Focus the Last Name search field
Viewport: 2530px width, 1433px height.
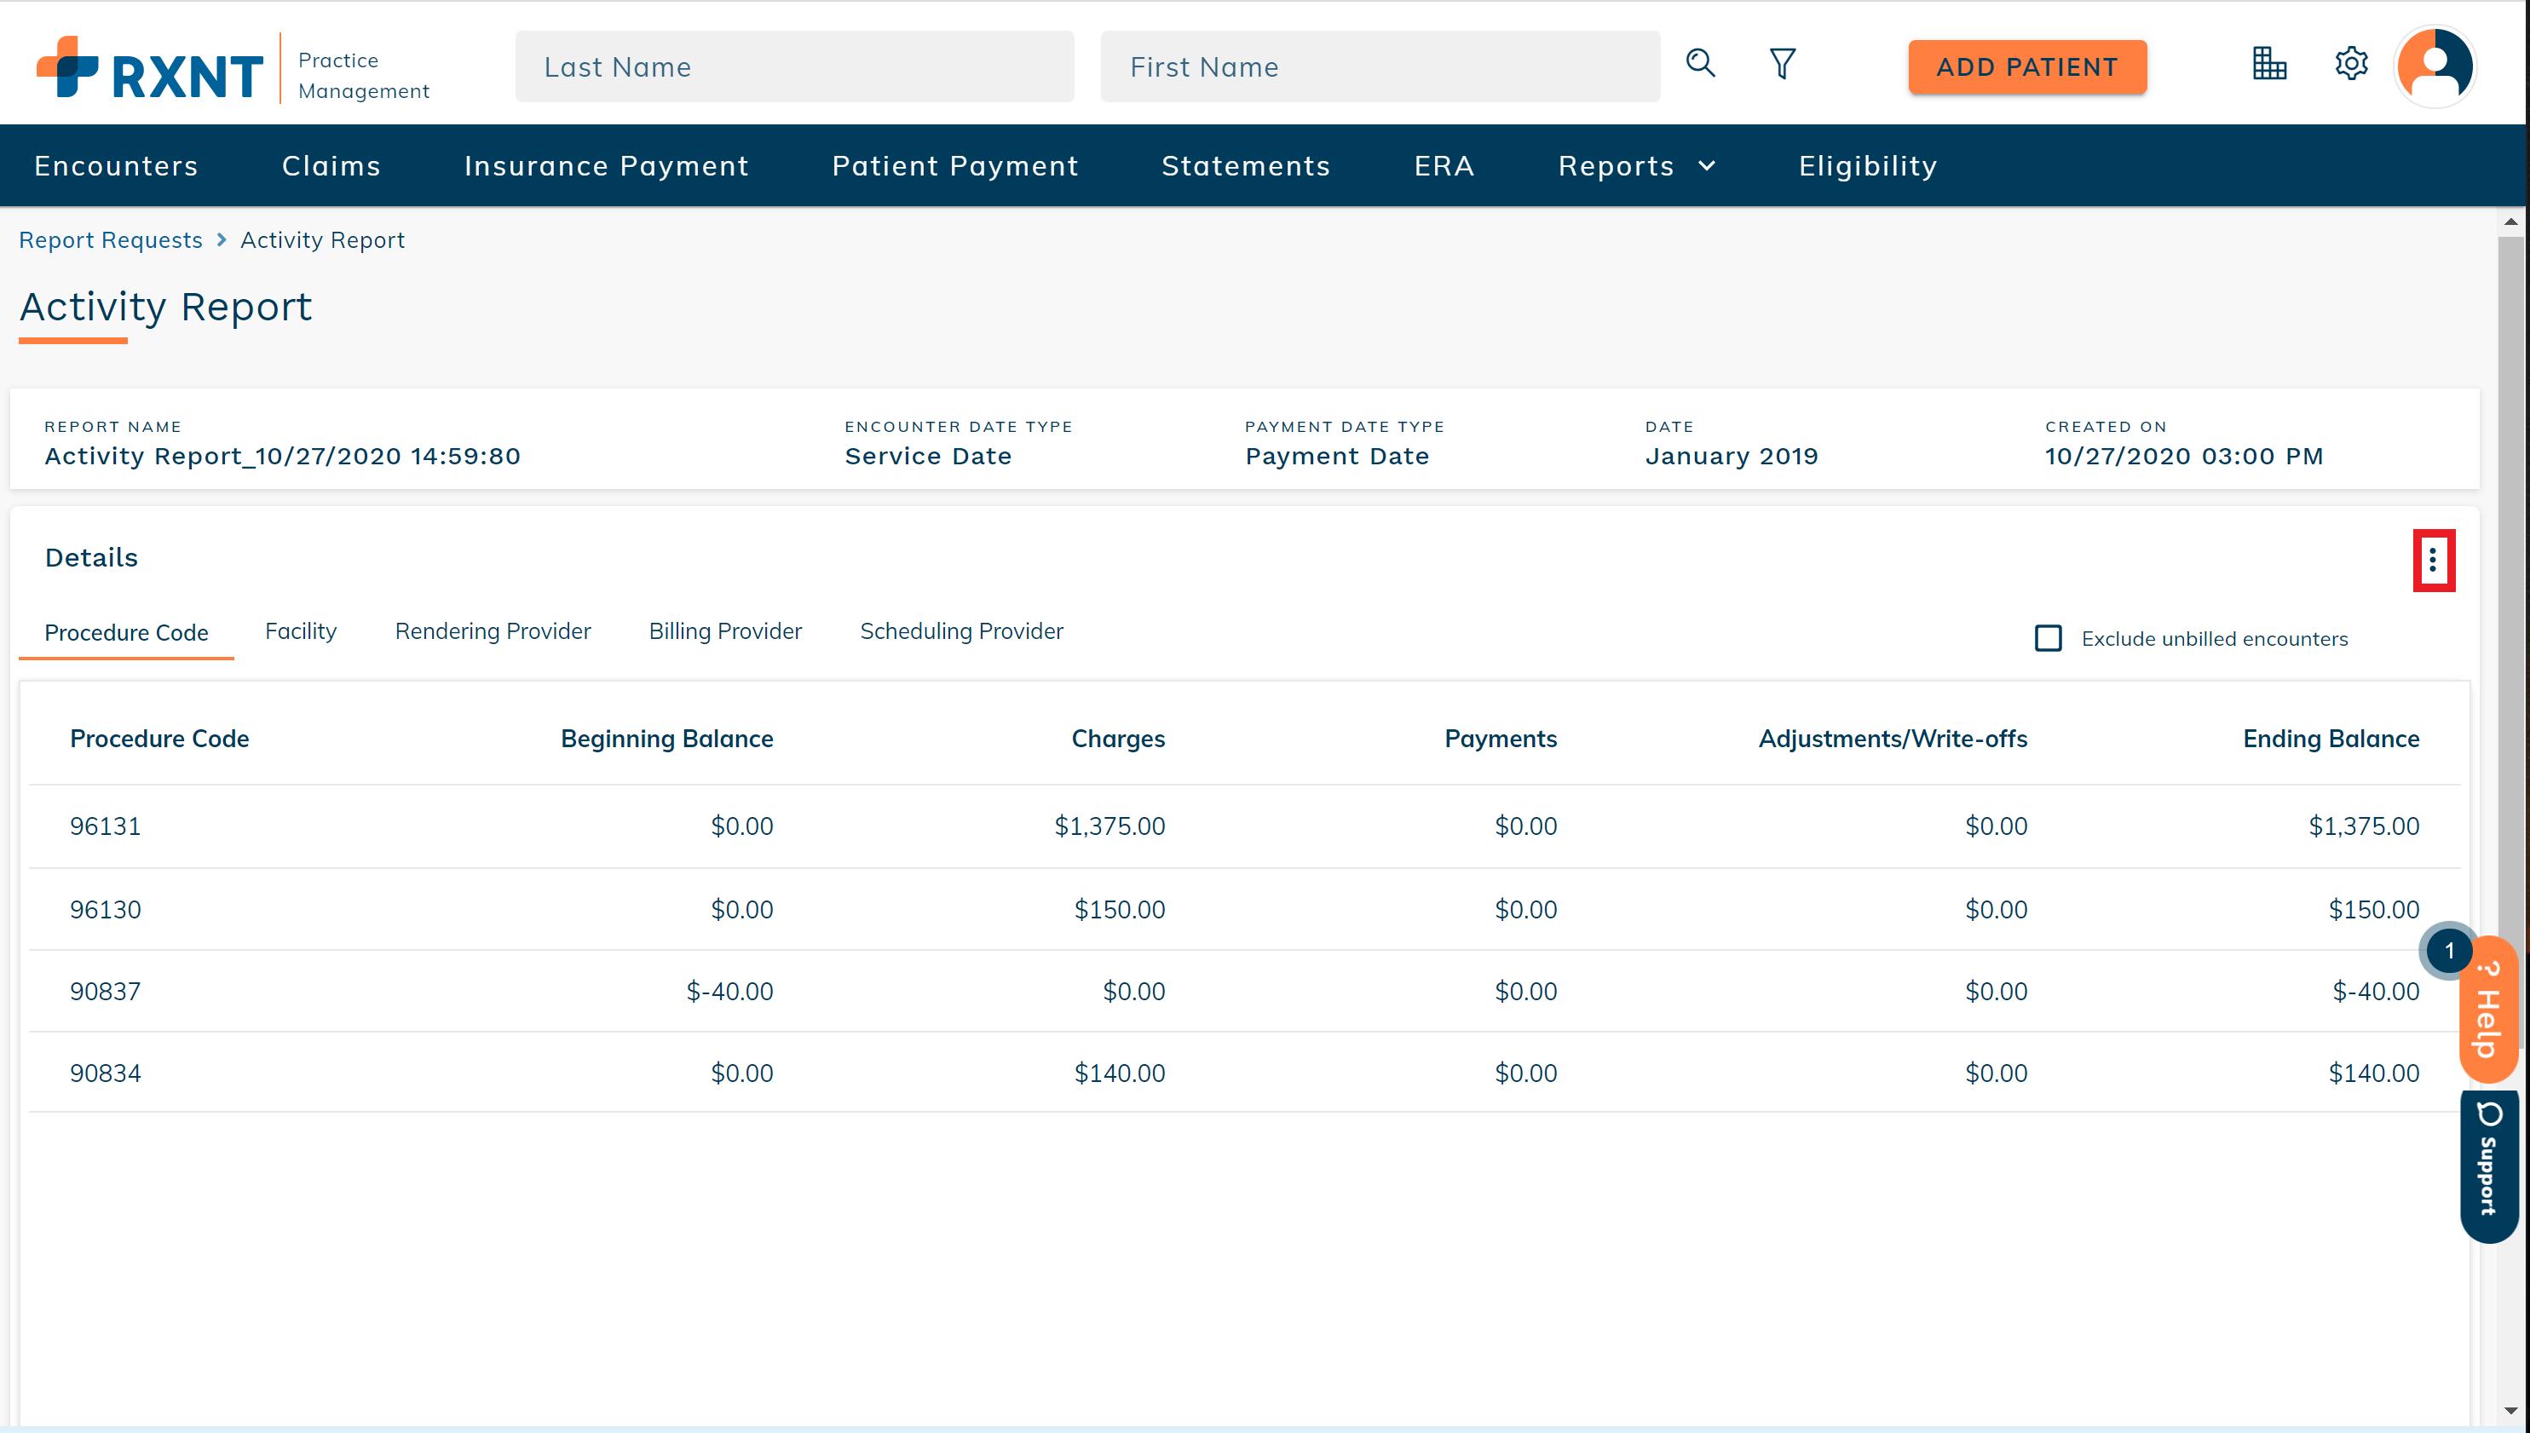click(x=793, y=66)
